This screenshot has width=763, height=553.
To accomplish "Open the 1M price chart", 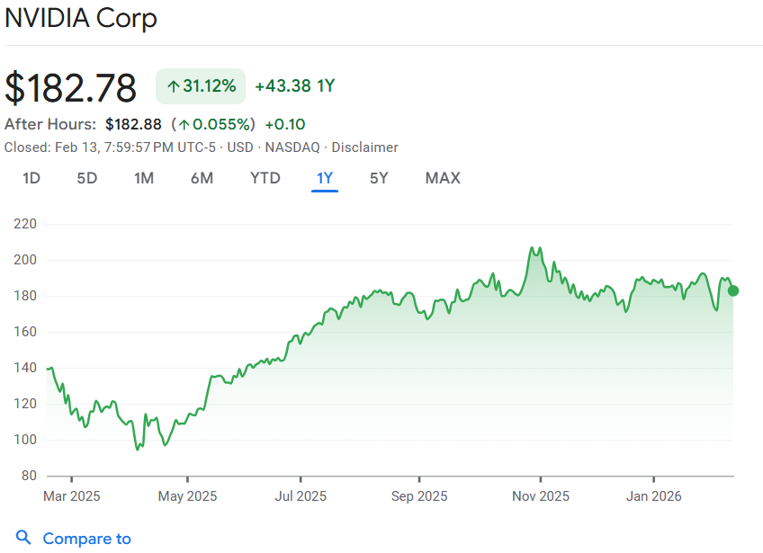I will point(144,178).
